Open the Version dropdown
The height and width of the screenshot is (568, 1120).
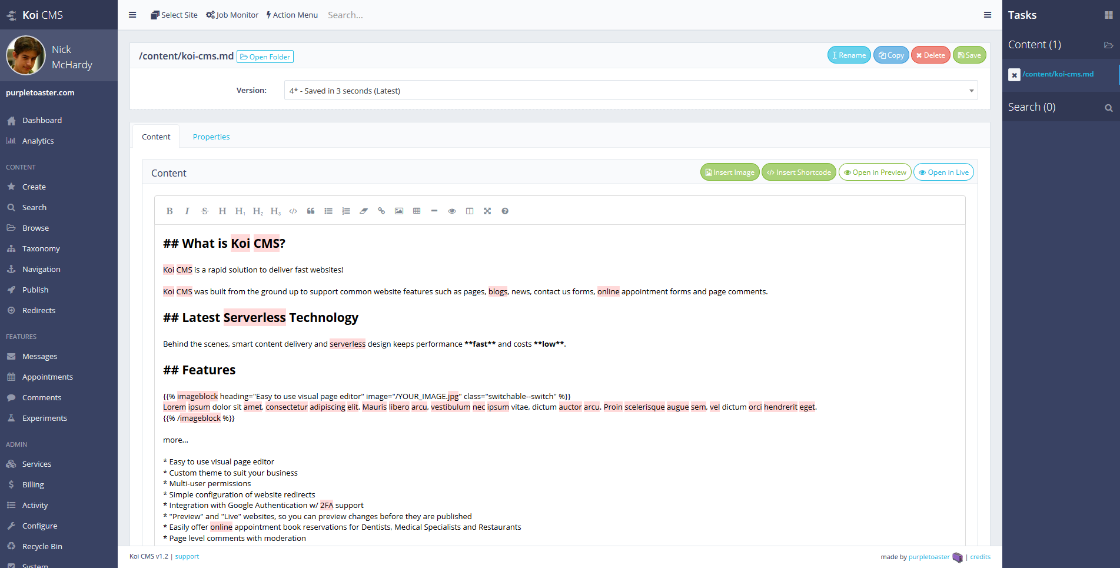[x=631, y=91]
